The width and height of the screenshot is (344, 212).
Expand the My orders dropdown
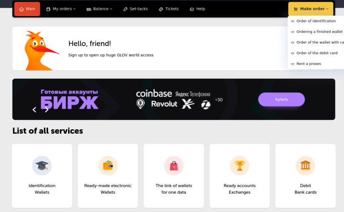(61, 9)
